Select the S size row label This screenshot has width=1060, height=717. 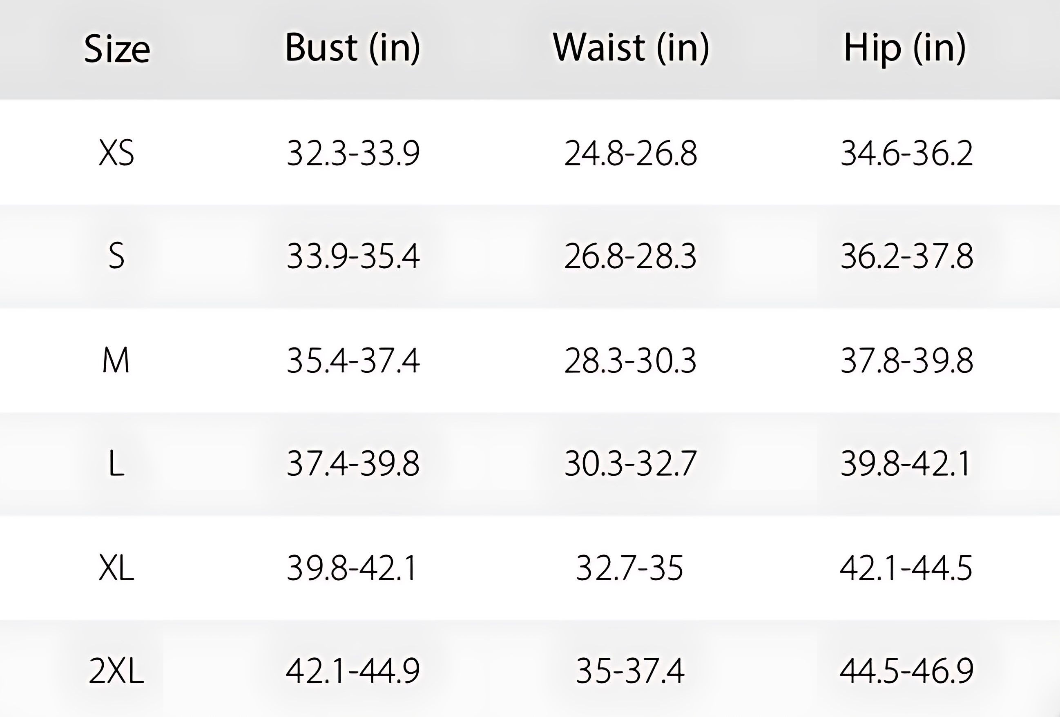pos(117,256)
